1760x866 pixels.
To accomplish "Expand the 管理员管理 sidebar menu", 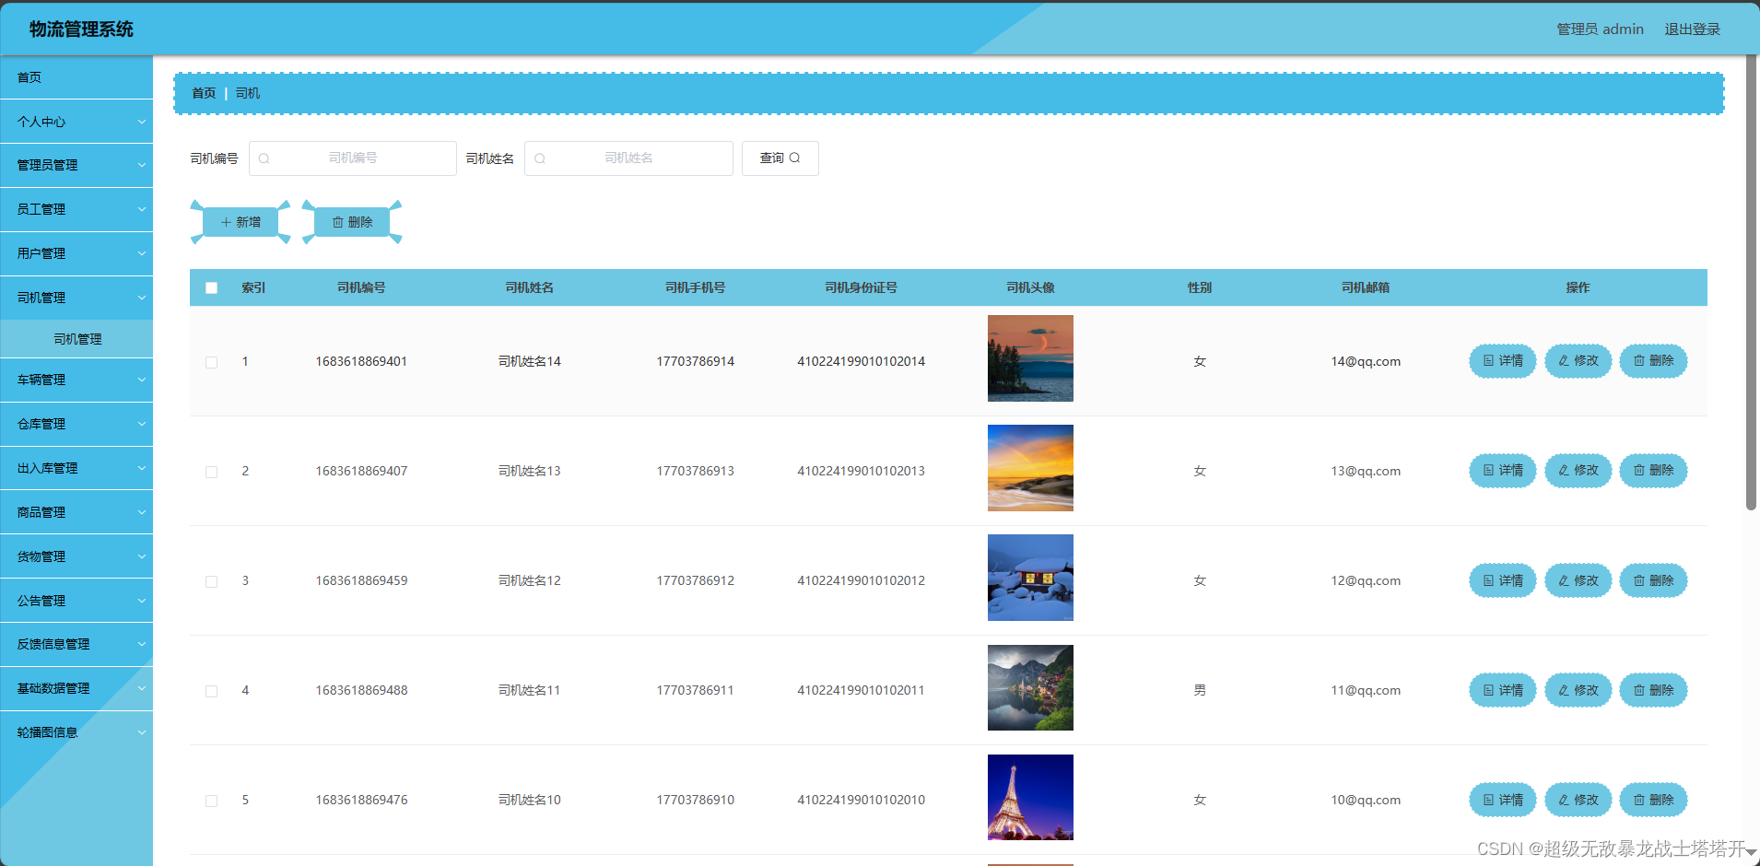I will (x=76, y=165).
